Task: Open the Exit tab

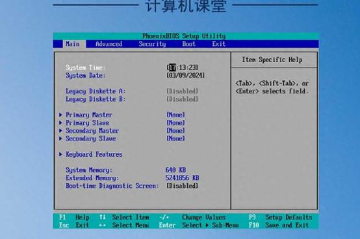Action: tap(218, 44)
